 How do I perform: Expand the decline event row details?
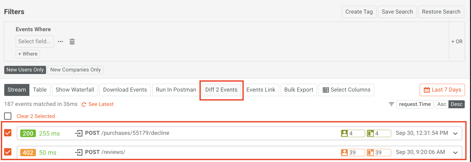(x=456, y=133)
